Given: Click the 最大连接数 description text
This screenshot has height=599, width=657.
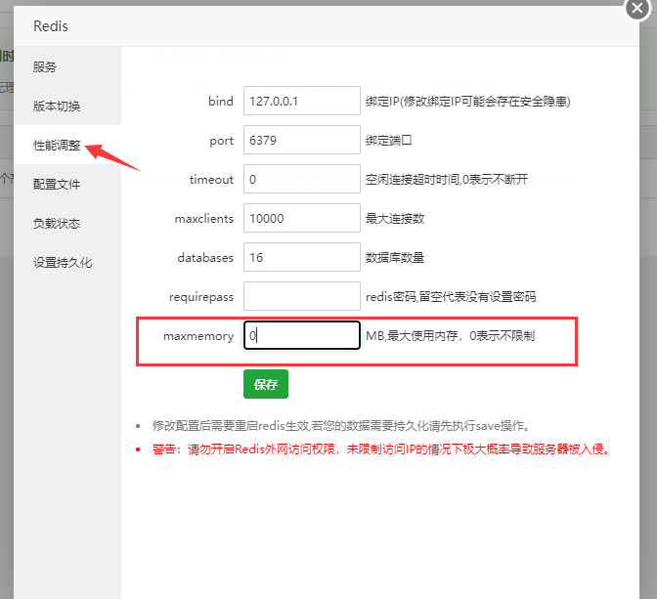Looking at the screenshot, I should point(395,218).
